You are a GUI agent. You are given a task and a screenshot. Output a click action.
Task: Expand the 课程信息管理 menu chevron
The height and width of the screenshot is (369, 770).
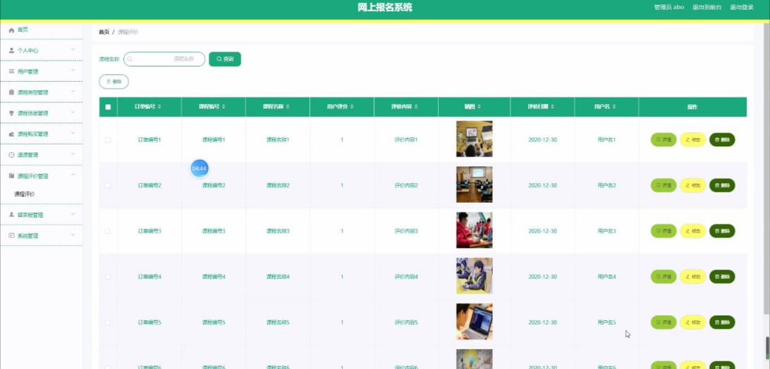click(73, 113)
